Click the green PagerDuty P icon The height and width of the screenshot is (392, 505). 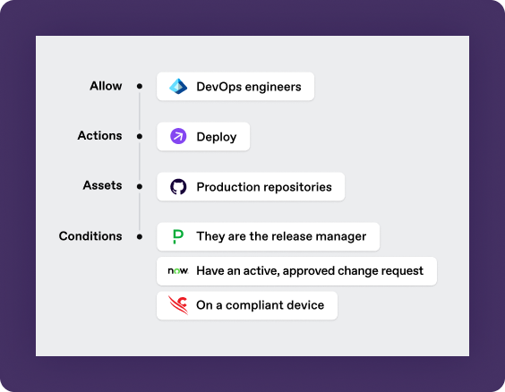[x=178, y=236]
